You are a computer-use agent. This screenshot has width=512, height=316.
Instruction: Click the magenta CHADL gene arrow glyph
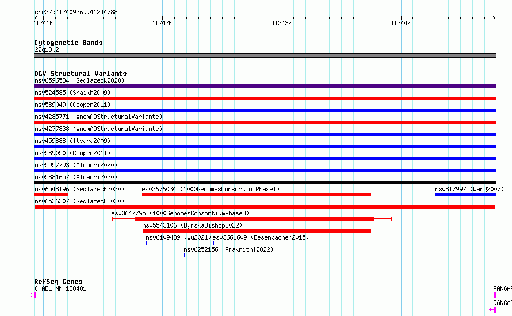point(32,295)
